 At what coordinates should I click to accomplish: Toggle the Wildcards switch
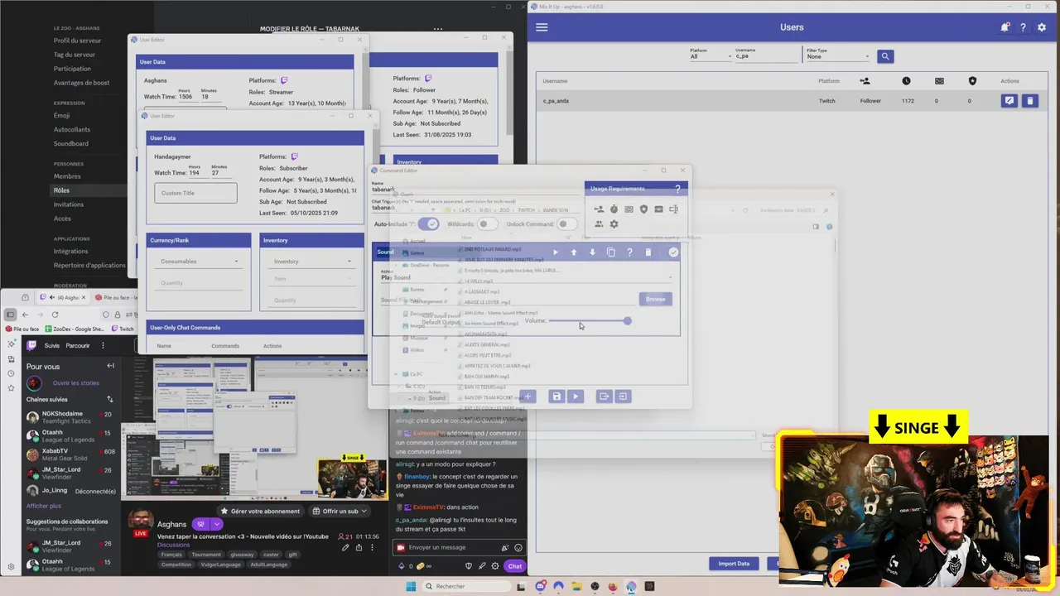click(x=487, y=224)
